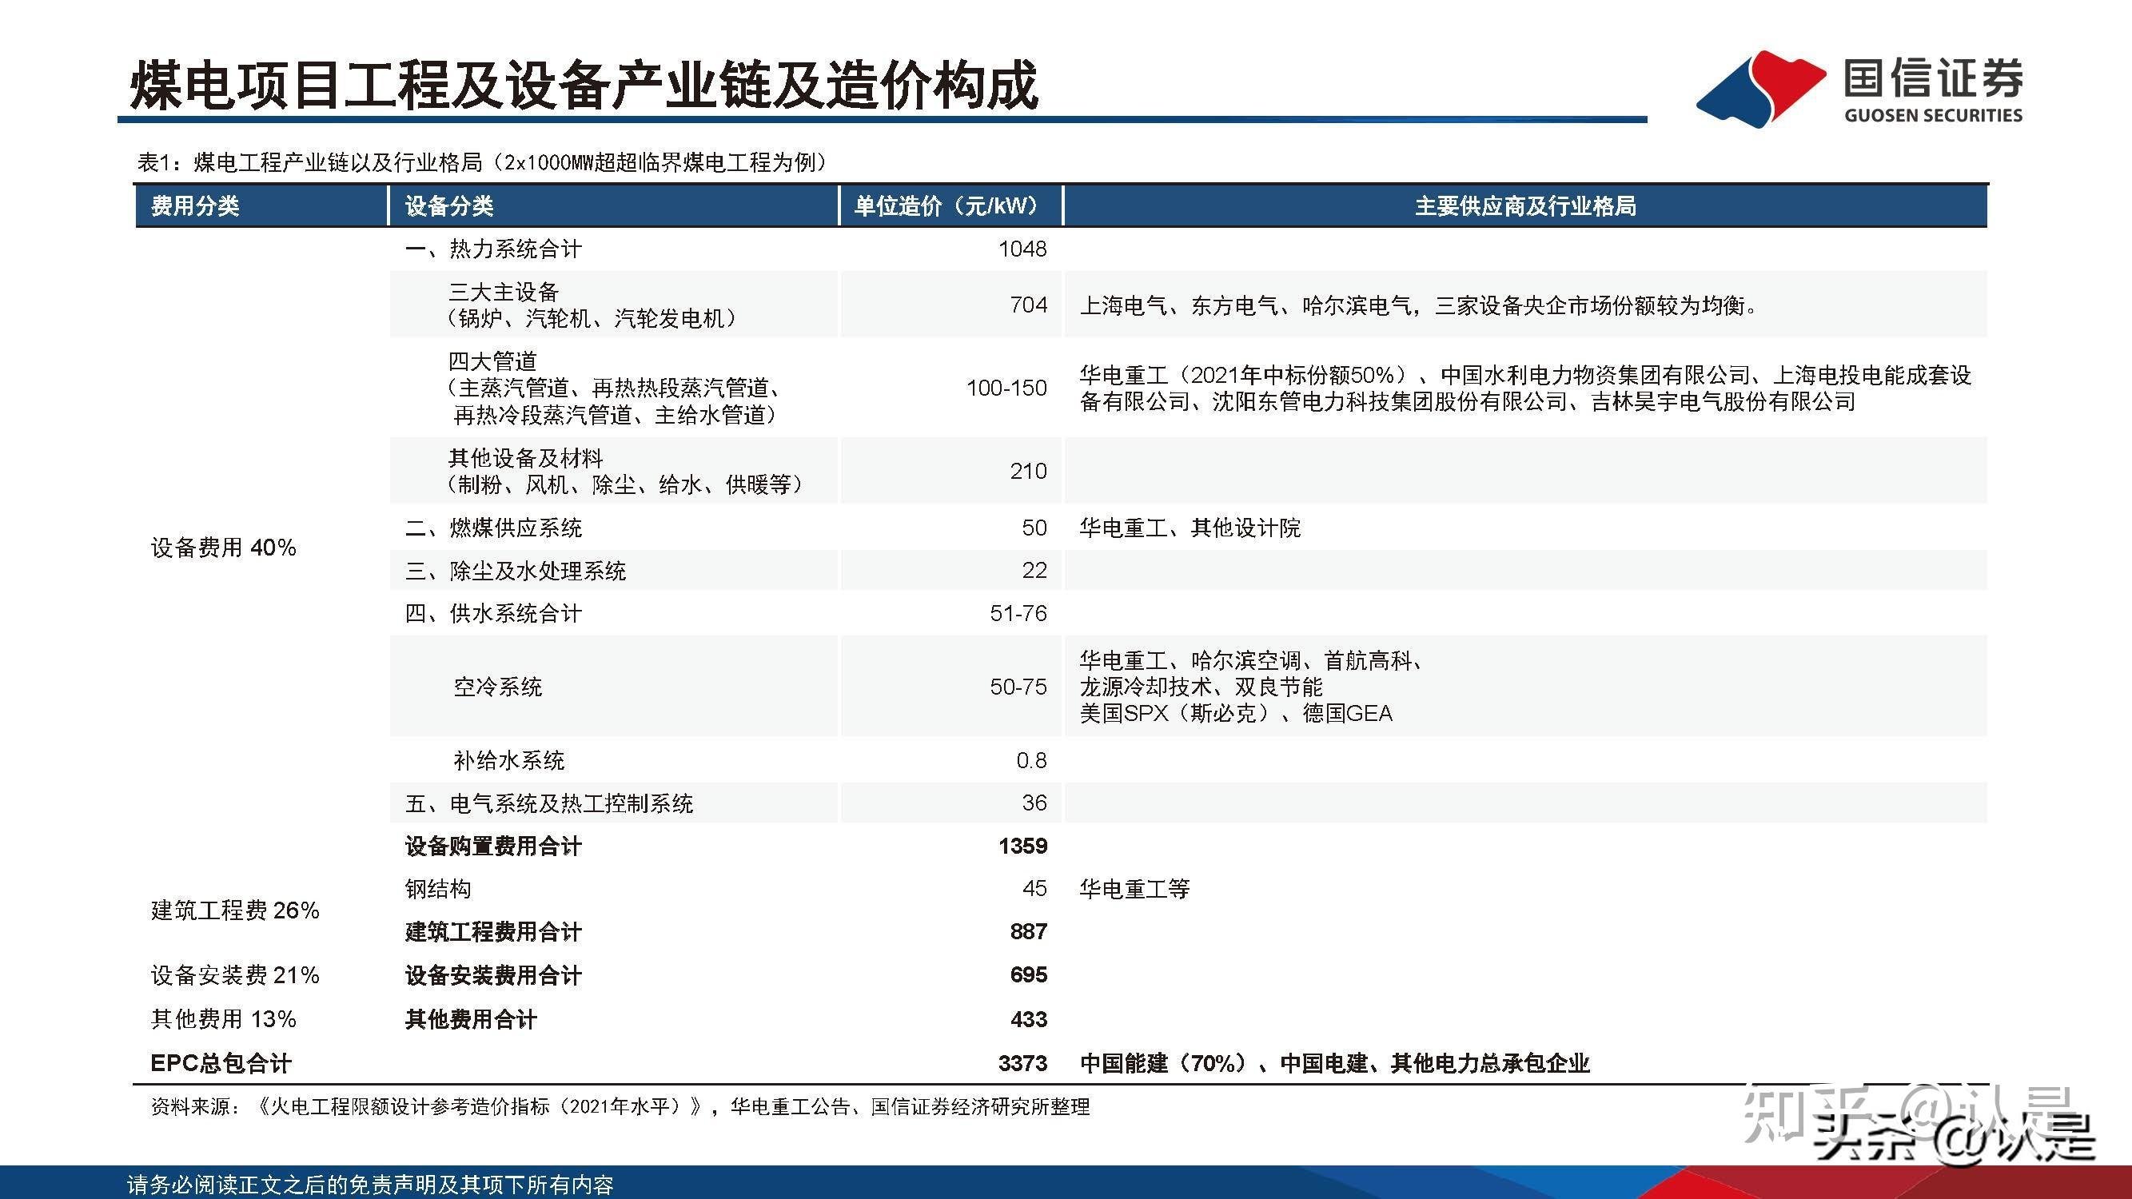Image resolution: width=2132 pixels, height=1199 pixels.
Task: Click the value 100-150
Action: pos(1006,388)
